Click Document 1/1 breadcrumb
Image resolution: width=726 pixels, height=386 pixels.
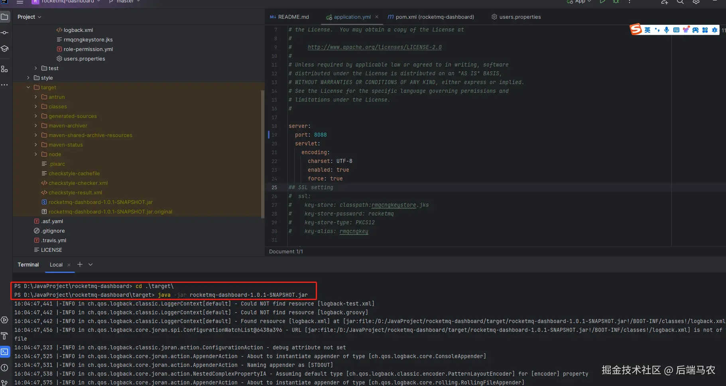pos(286,251)
